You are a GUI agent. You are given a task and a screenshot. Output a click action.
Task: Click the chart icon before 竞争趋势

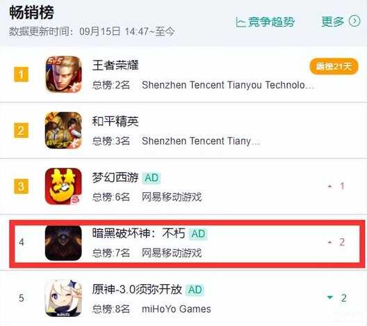pyautogui.click(x=240, y=22)
